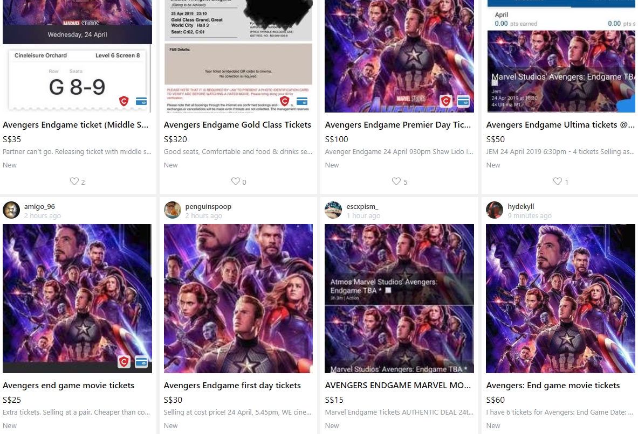Open 'AVENGERS ENDGAME MARVEL MO...' listing title
The image size is (638, 434).
[x=398, y=385]
